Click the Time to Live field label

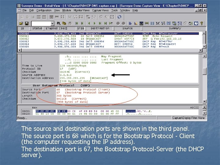32,66
